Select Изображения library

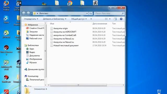pos(35,59)
